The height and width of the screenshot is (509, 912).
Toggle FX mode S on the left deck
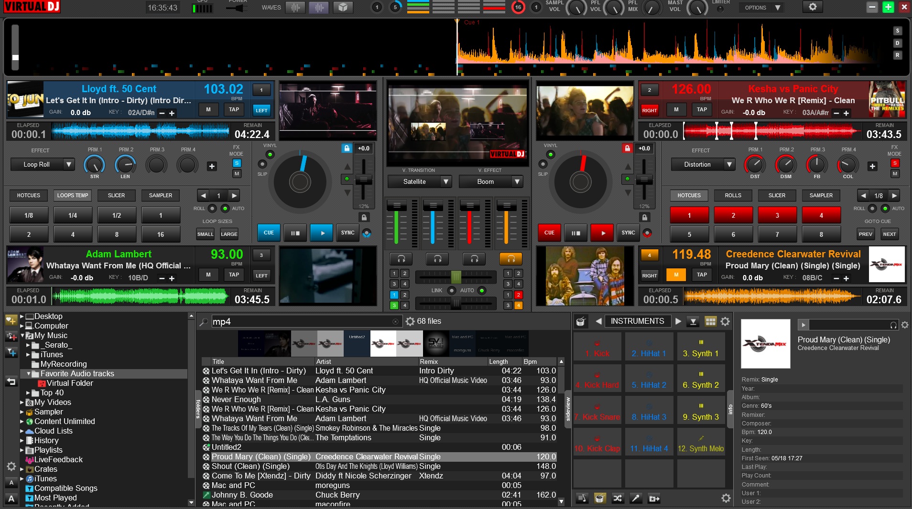[x=237, y=163]
